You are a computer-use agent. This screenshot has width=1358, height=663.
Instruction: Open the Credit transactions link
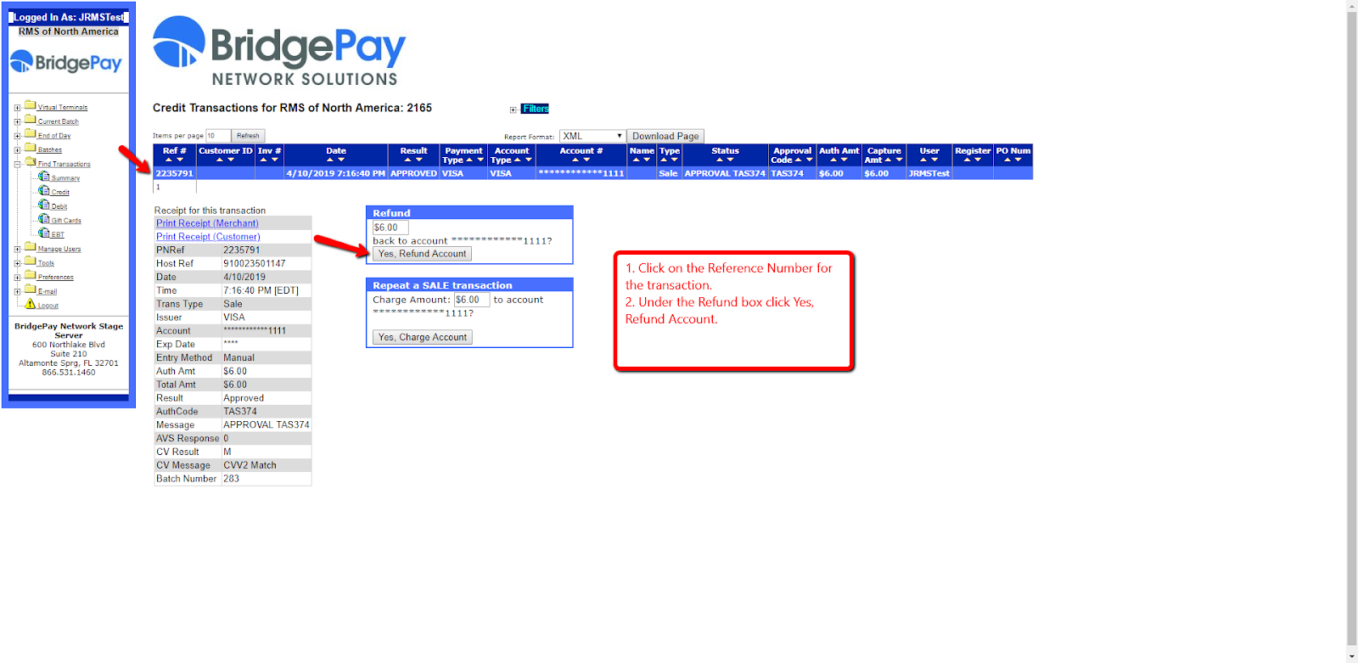click(60, 193)
